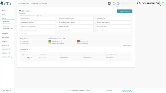This screenshot has height=93, width=166.
Task: Open the user account icon
Action: [118, 3]
